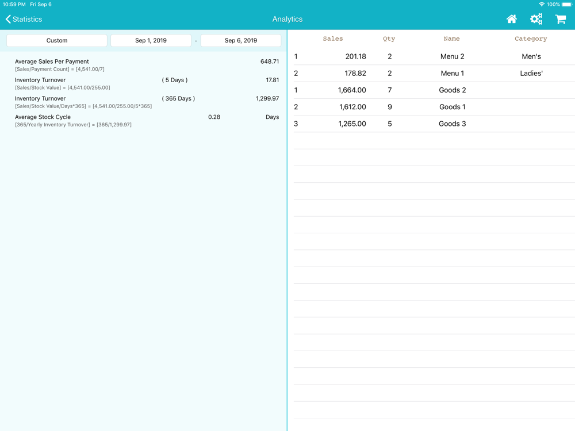This screenshot has width=575, height=431.
Task: Sort by Category column header
Action: pos(531,39)
